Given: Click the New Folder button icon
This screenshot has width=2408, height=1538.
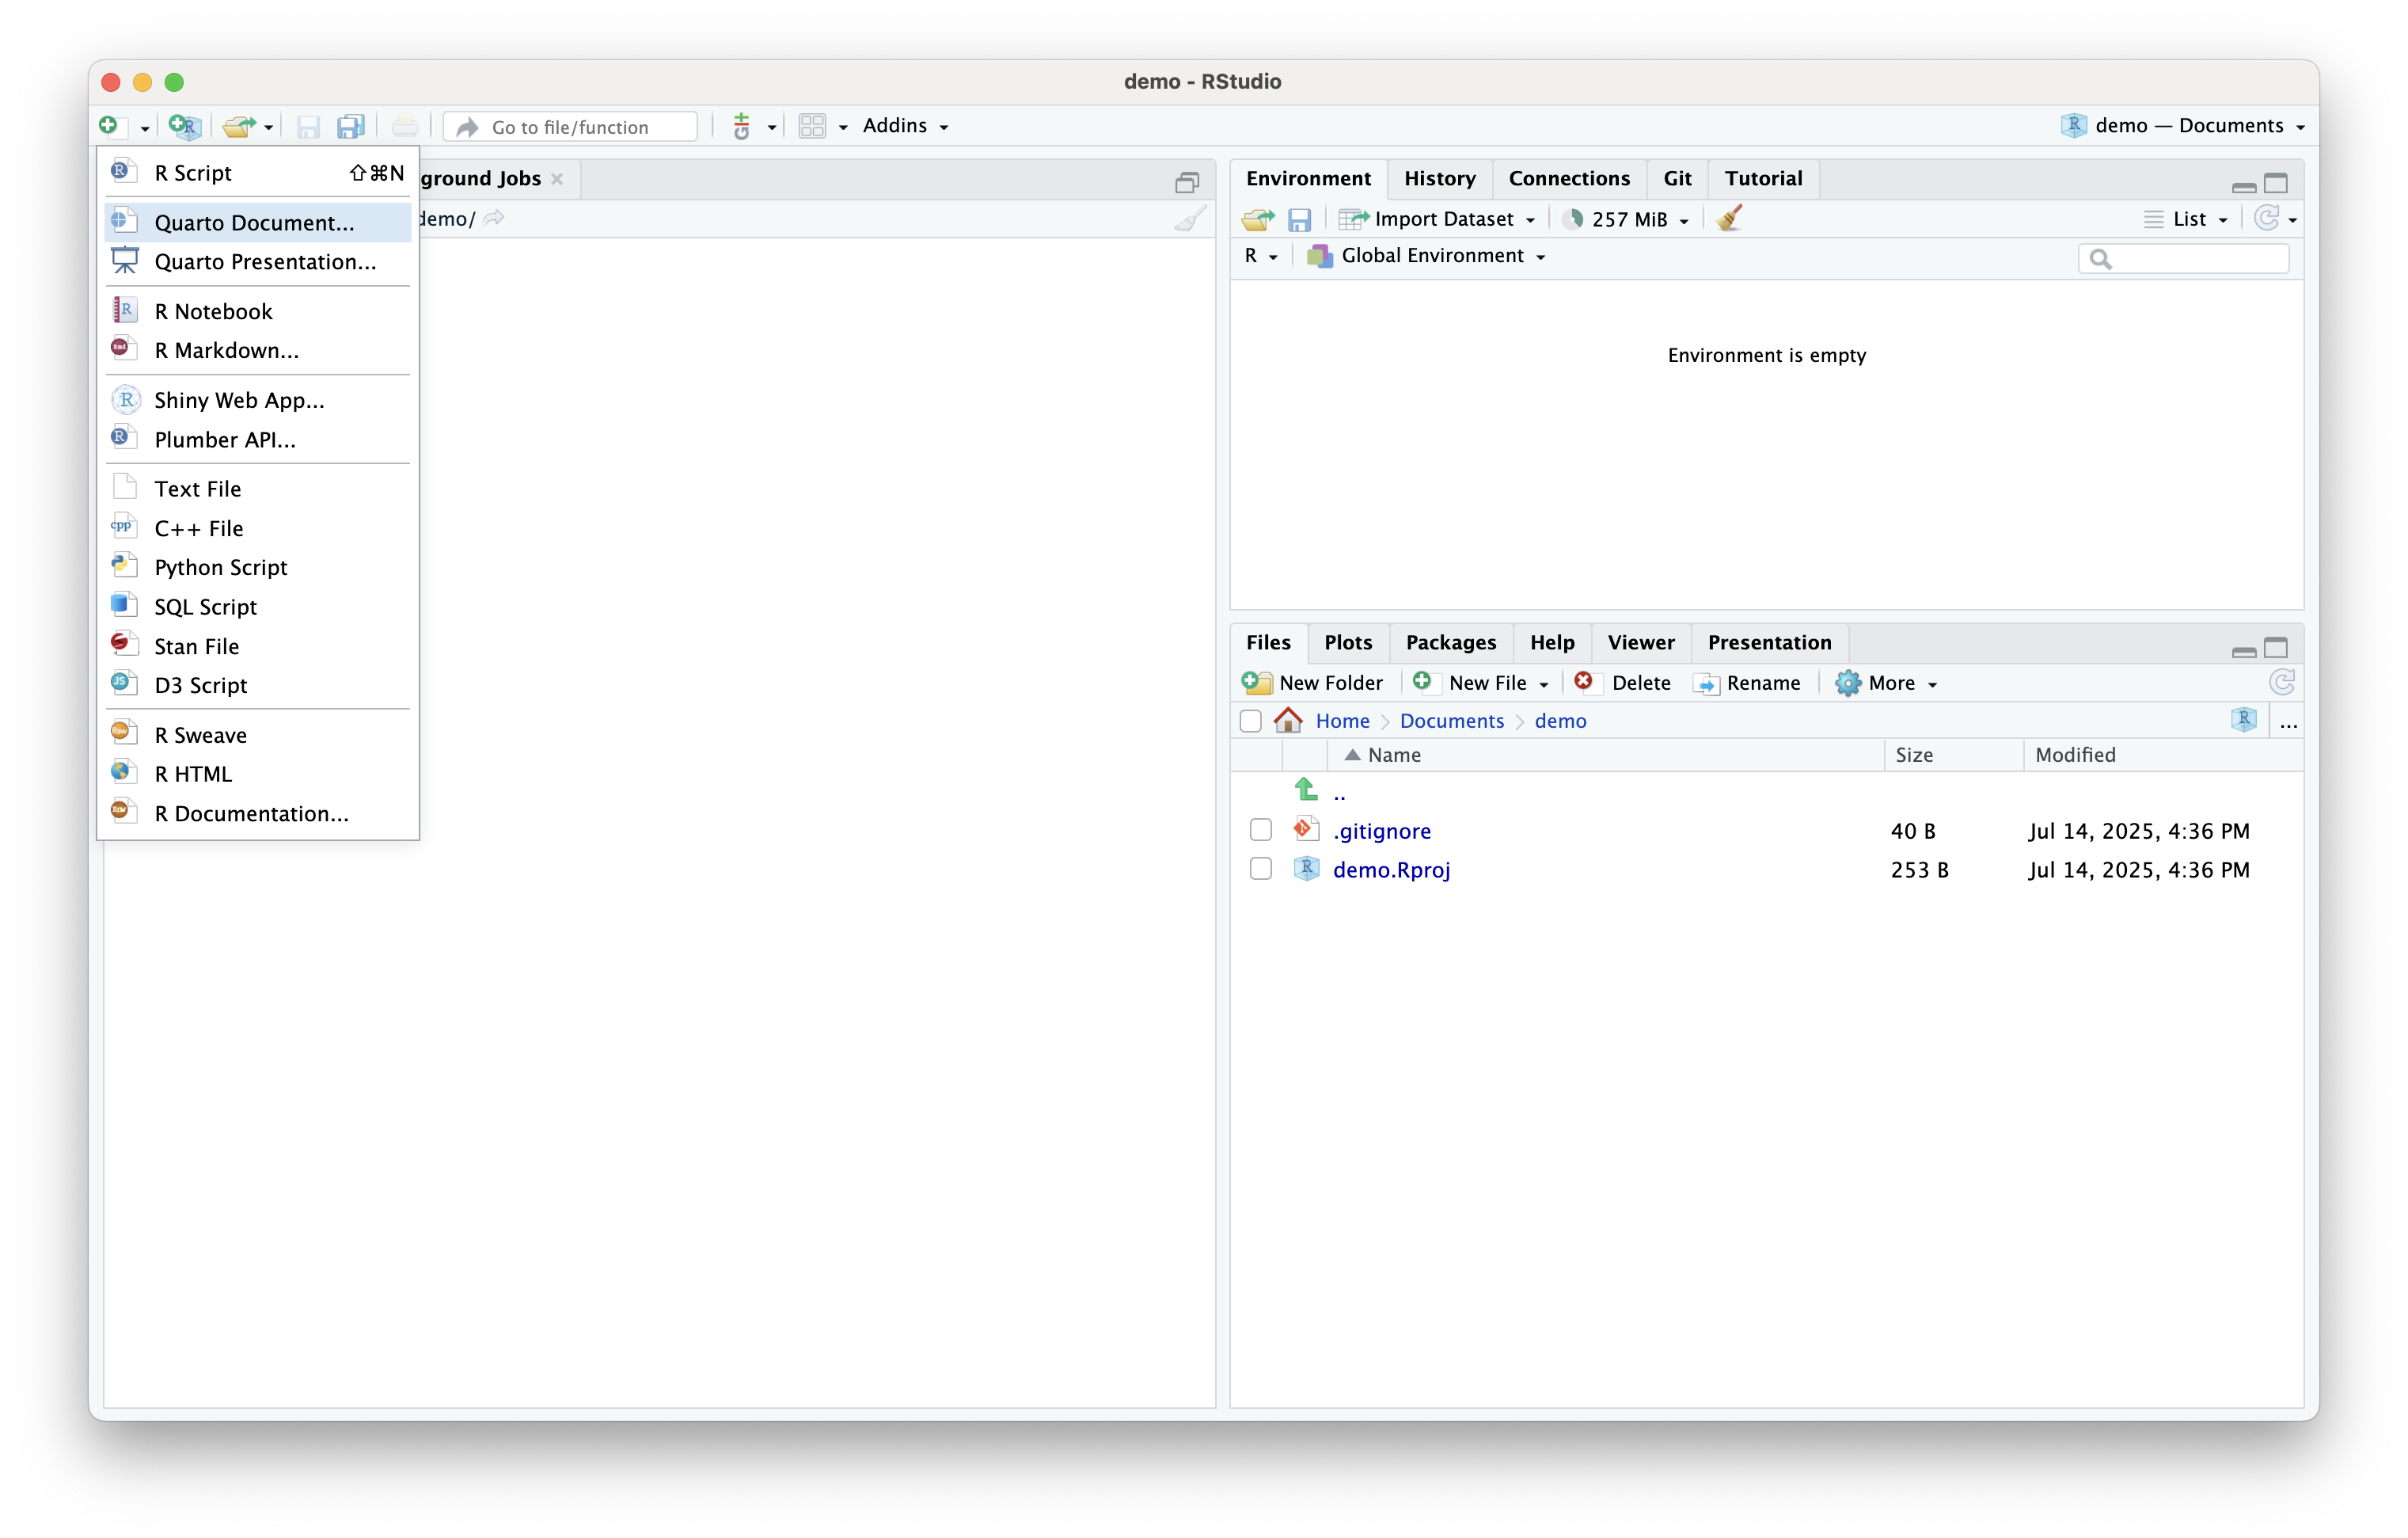Looking at the screenshot, I should click(1256, 683).
